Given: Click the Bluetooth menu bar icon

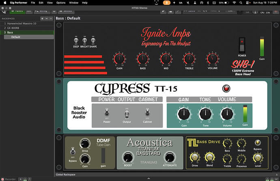Looking at the screenshot, I should [x=208, y=3].
